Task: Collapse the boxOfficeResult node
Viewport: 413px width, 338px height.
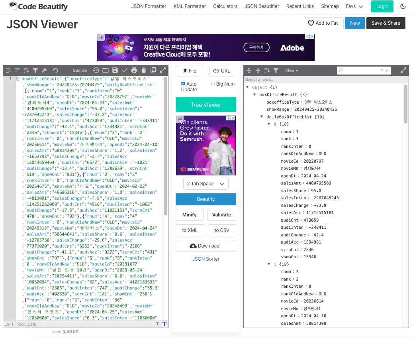Action: (254, 94)
